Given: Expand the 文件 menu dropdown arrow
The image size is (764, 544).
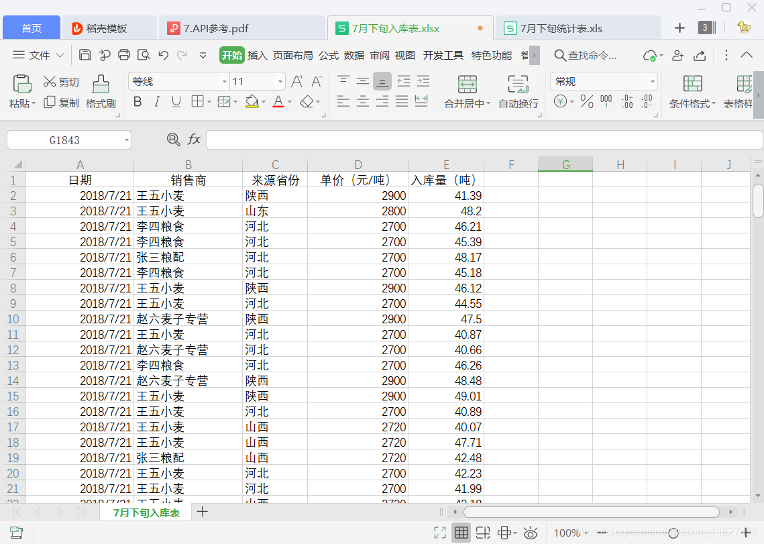Looking at the screenshot, I should tap(60, 55).
